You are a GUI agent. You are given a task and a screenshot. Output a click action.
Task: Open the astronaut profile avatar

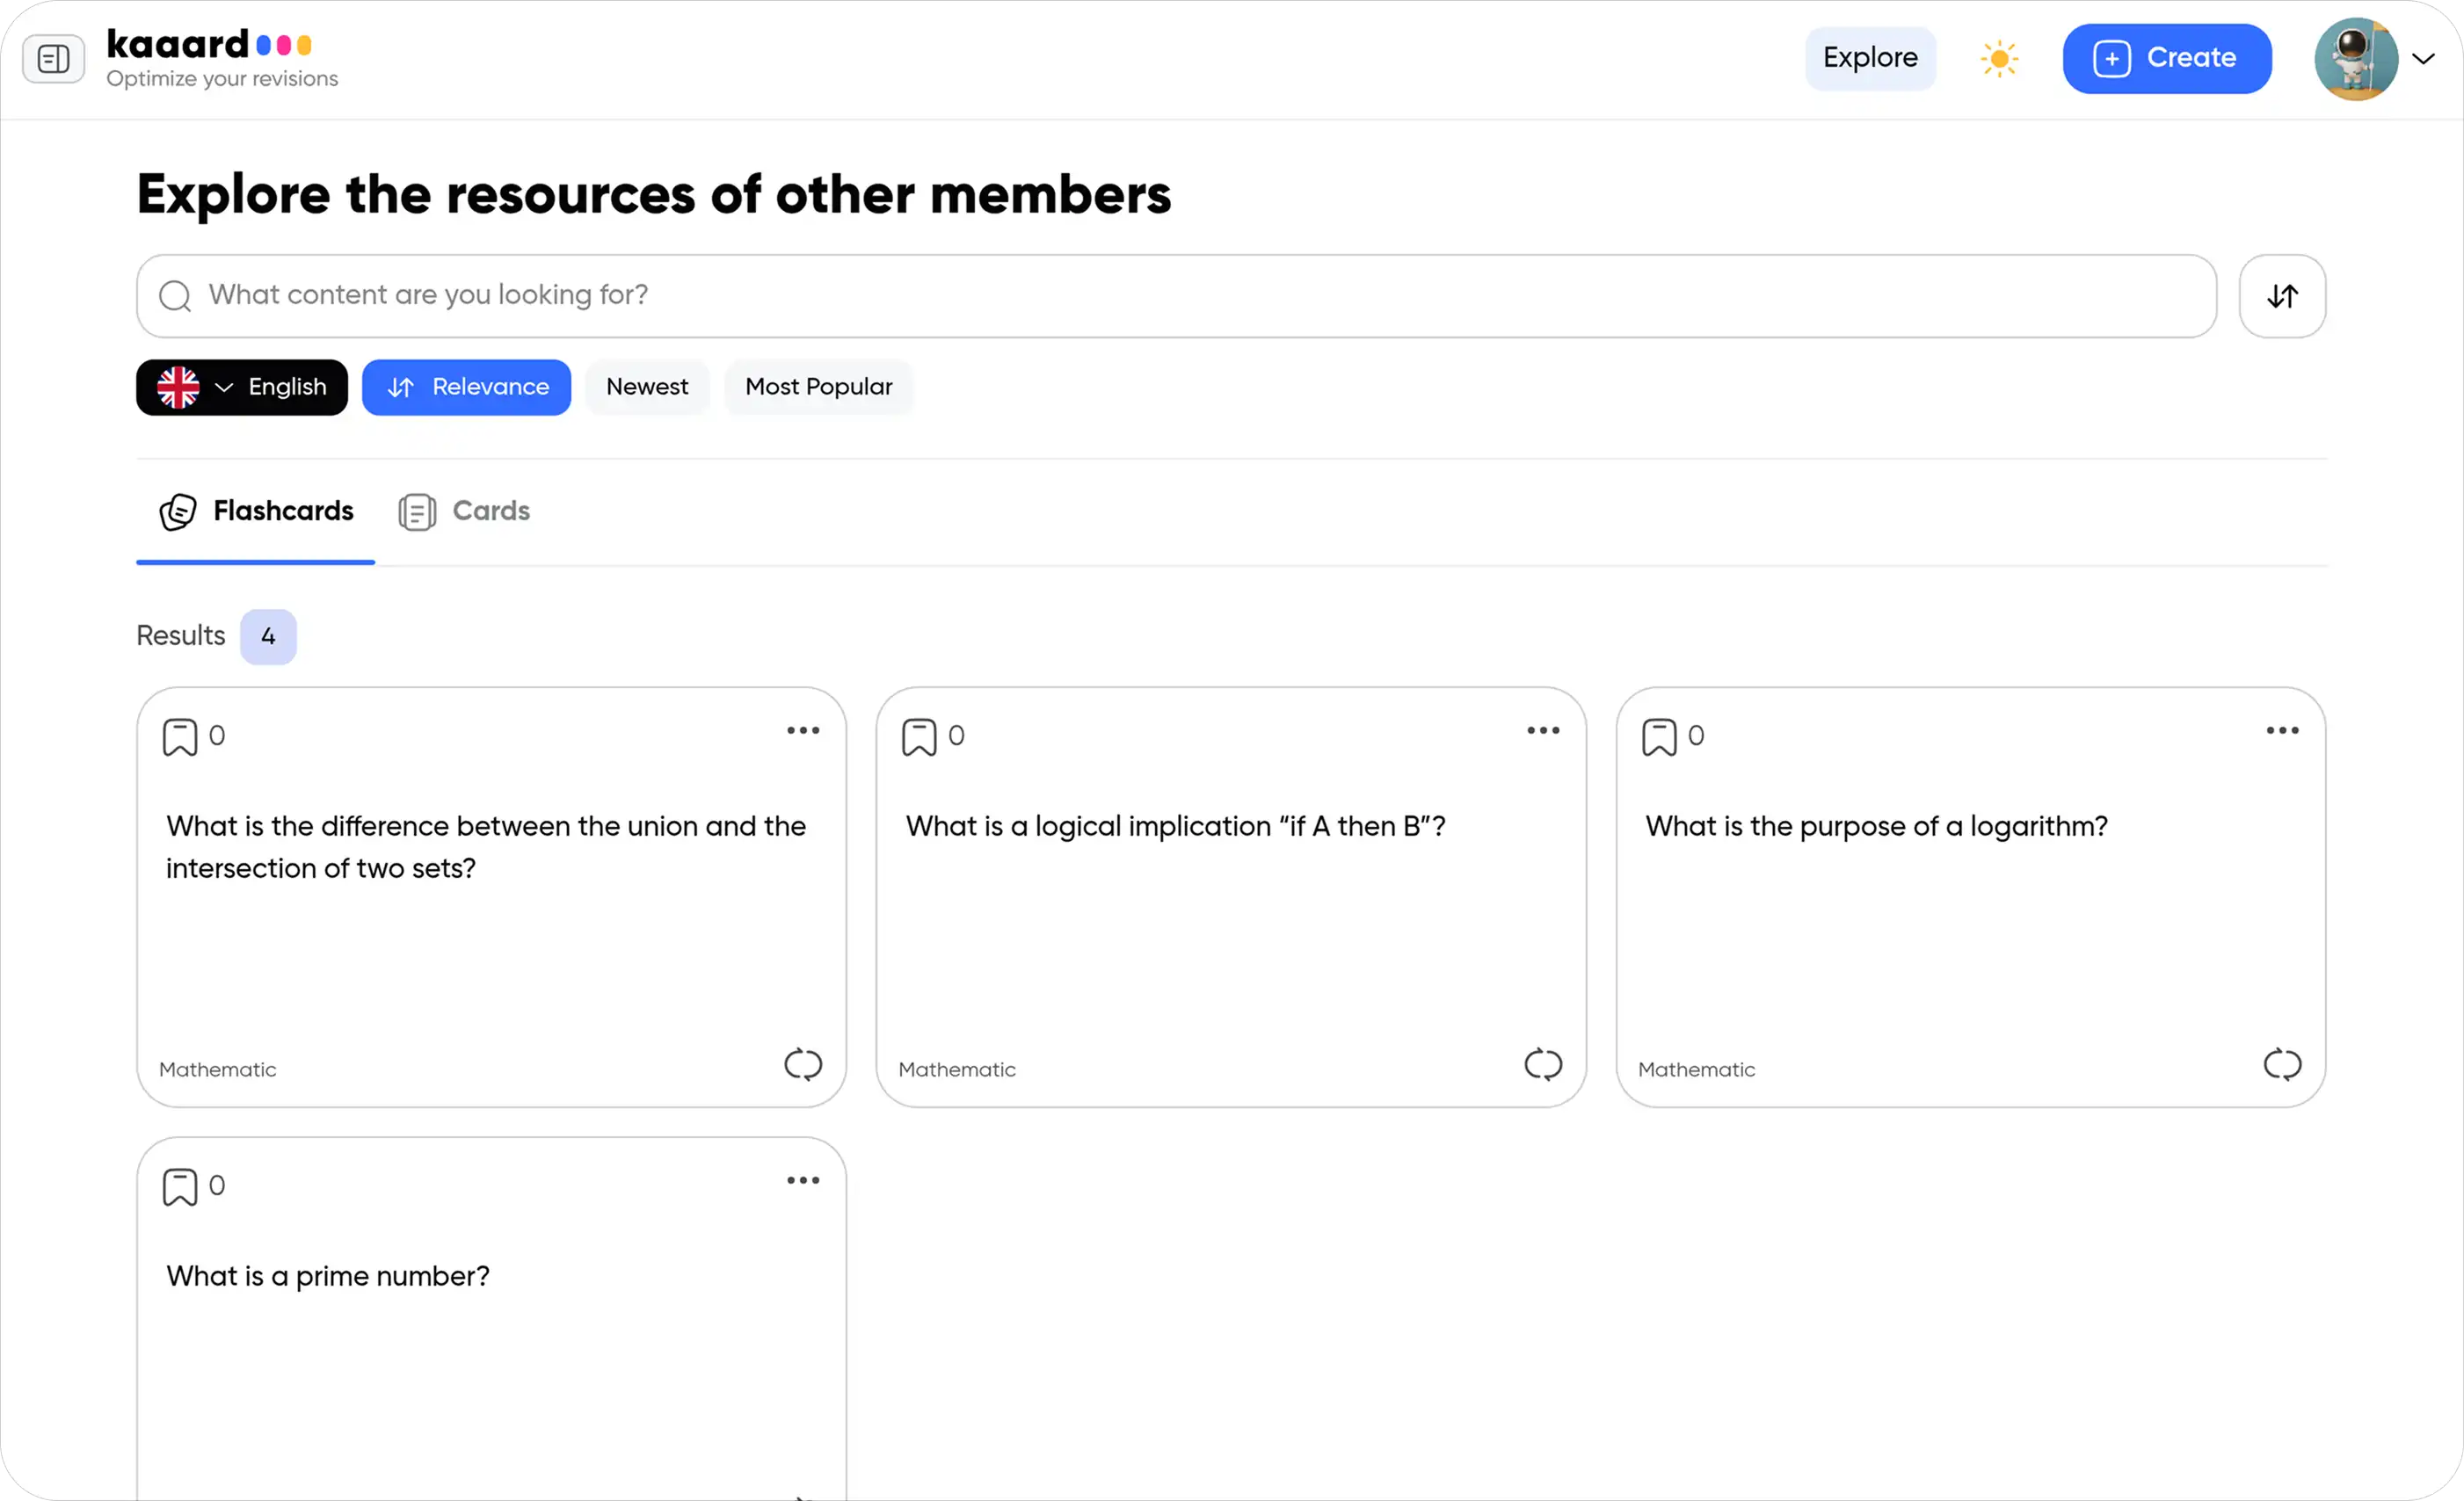point(2356,58)
